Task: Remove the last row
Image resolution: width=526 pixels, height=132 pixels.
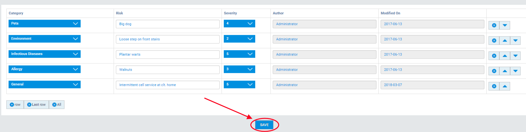Action: (x=36, y=105)
